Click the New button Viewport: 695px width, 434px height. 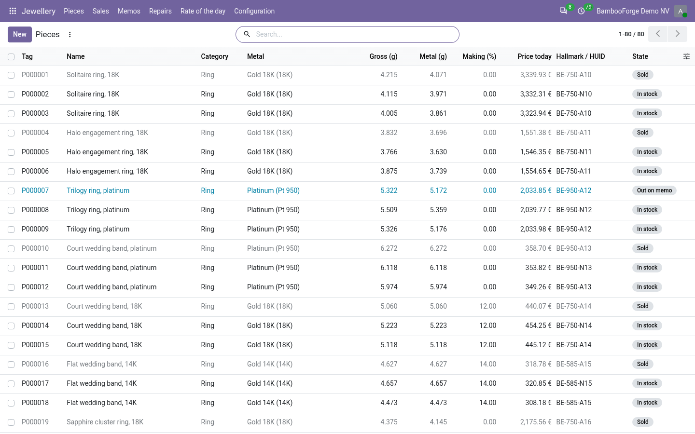click(20, 34)
